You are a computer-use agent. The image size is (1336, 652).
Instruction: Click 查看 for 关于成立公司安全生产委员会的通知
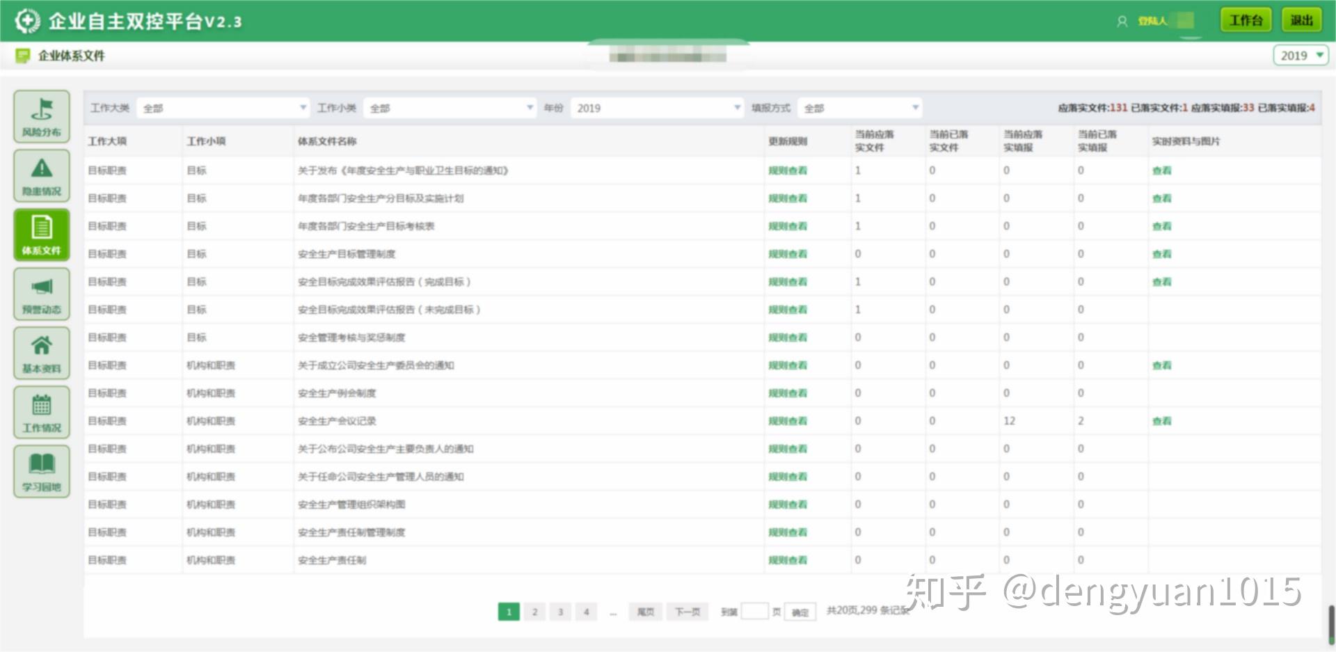click(1161, 365)
